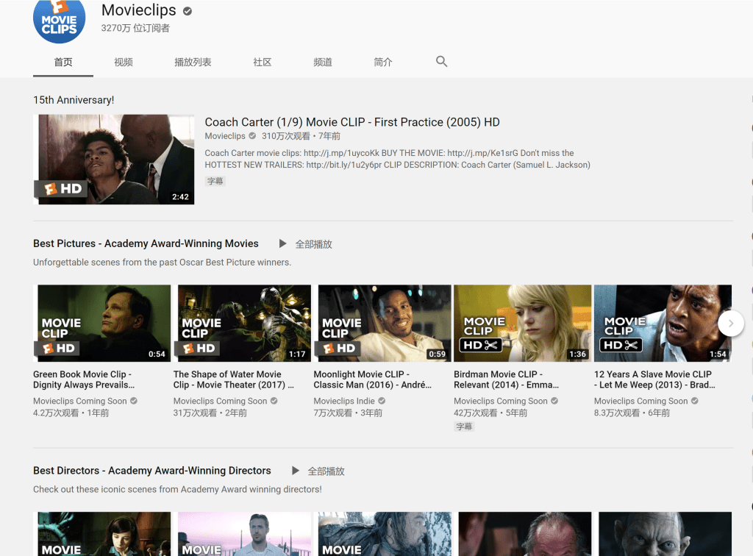Switch to the 视频 tab
The height and width of the screenshot is (556, 753).
(124, 63)
